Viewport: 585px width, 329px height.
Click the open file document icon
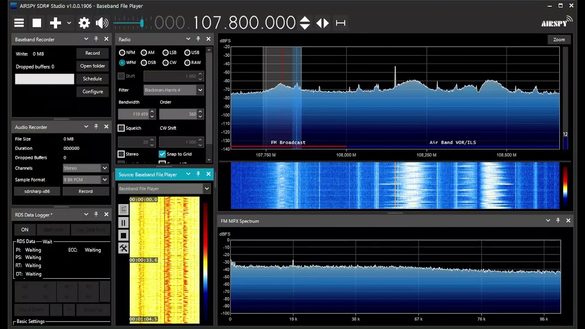123,209
